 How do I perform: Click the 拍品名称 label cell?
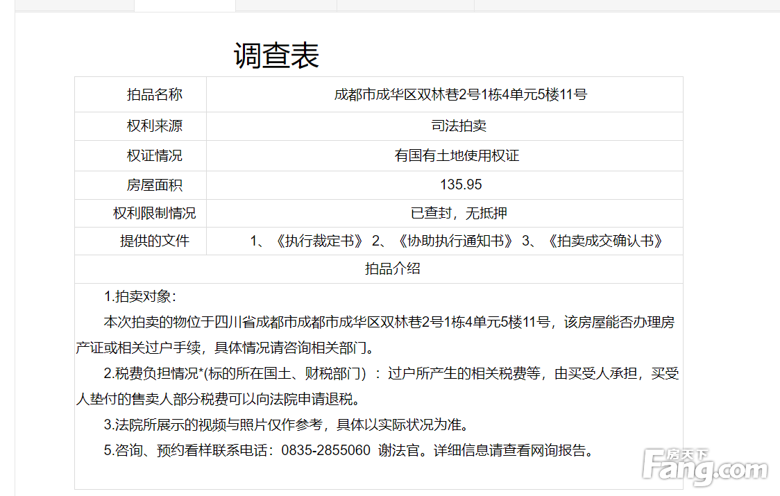(x=154, y=94)
